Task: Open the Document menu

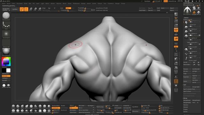Action: [x=19, y=4]
